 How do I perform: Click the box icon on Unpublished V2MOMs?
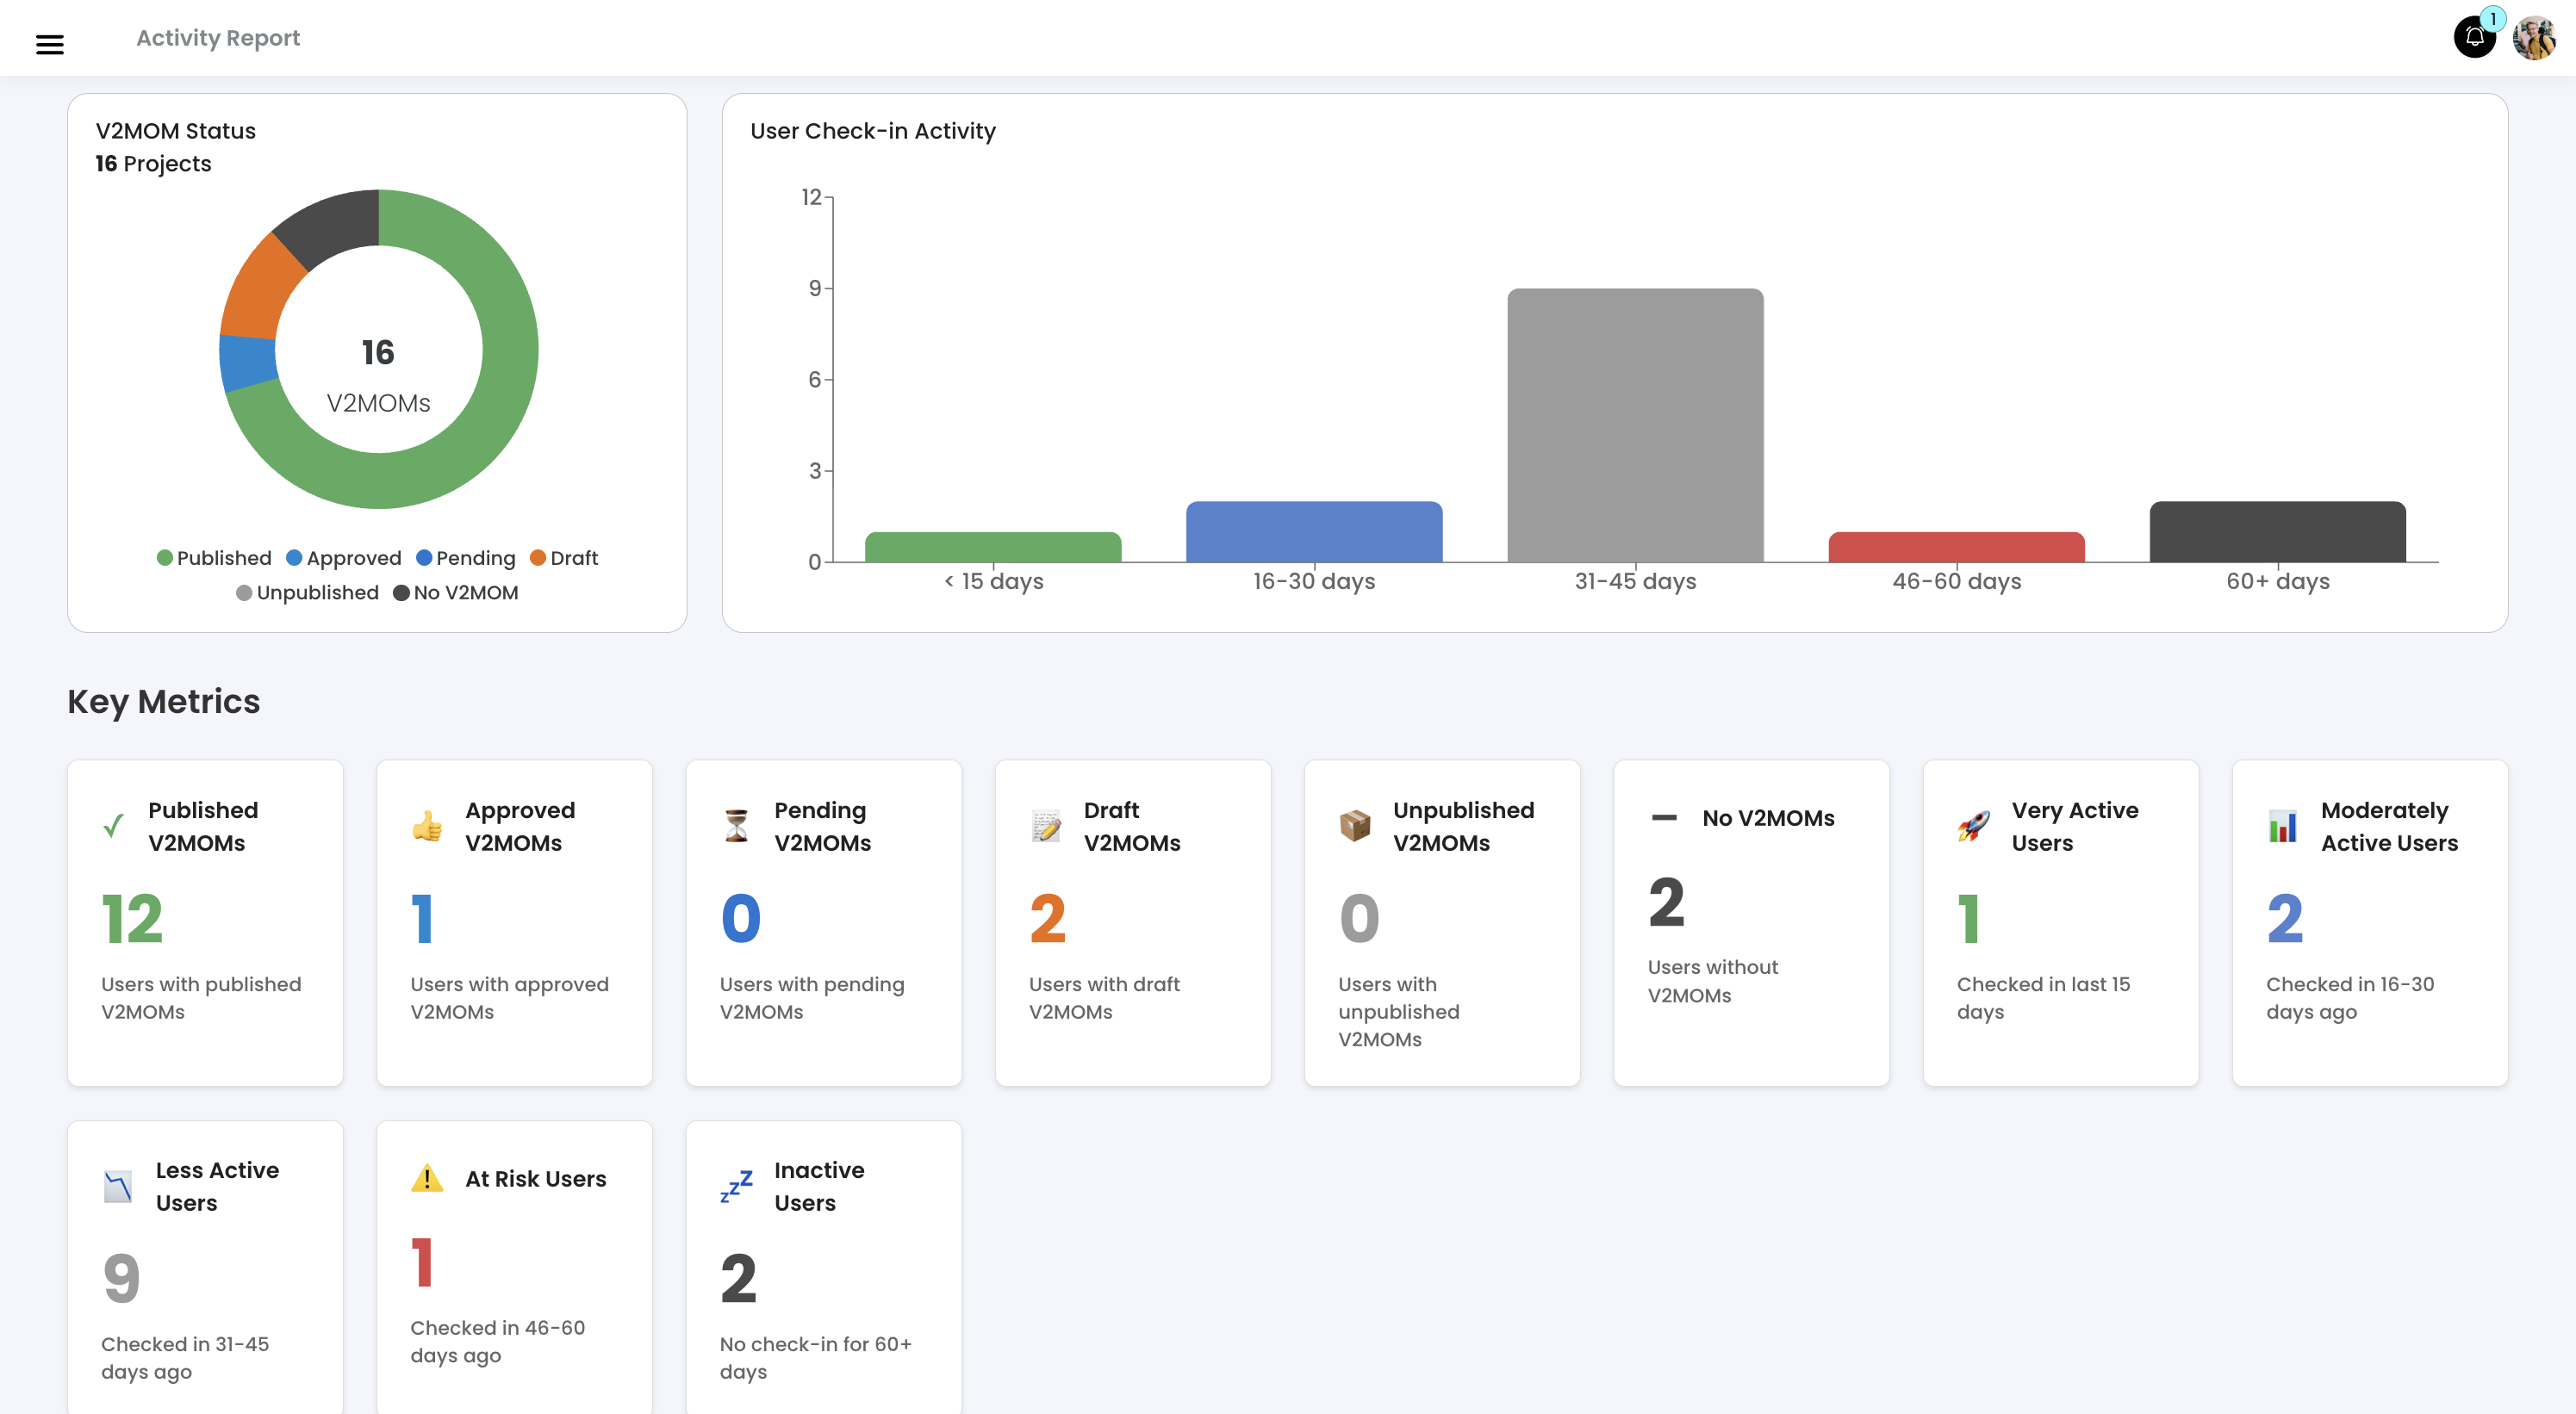[1355, 827]
